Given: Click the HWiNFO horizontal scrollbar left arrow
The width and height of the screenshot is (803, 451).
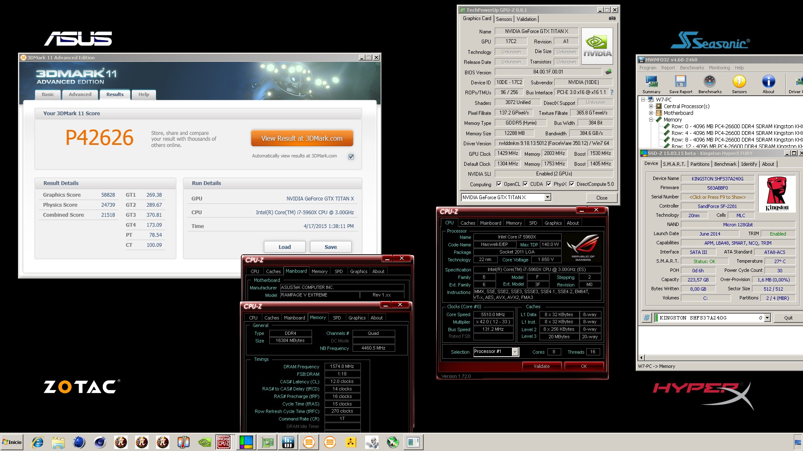Looking at the screenshot, I should point(641,357).
